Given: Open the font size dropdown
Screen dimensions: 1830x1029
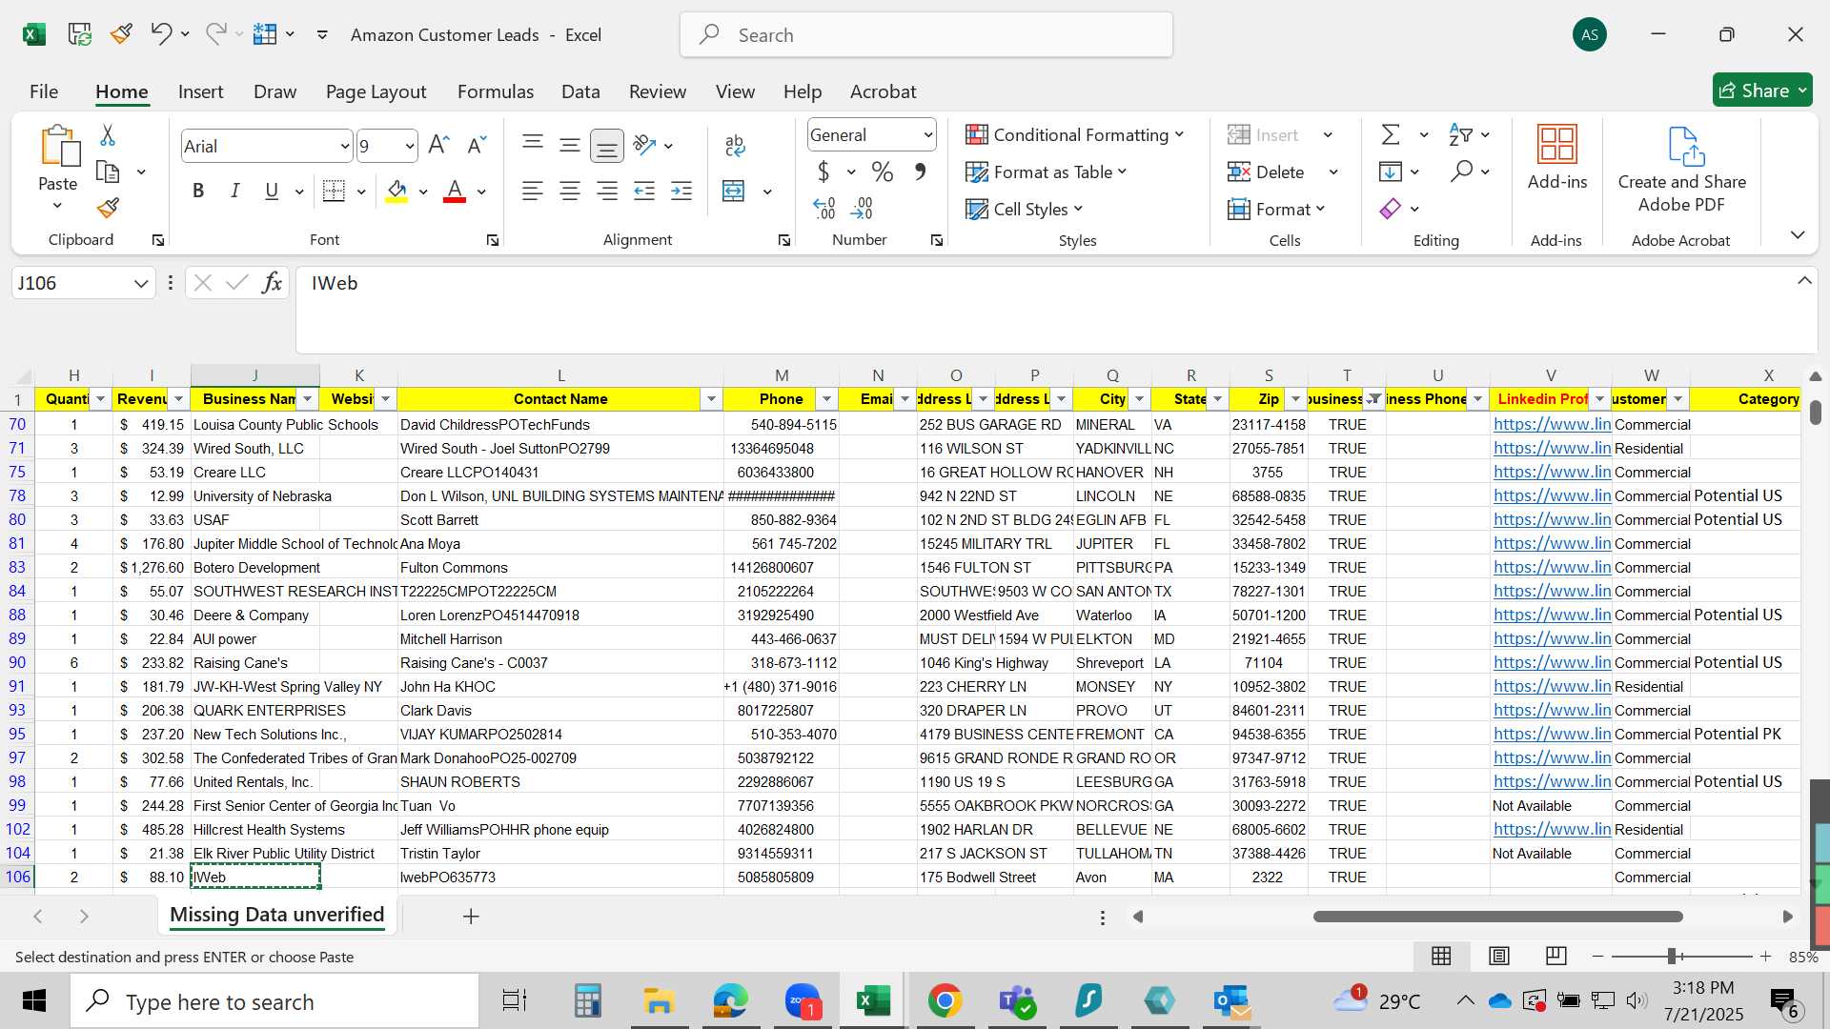Looking at the screenshot, I should [x=410, y=146].
